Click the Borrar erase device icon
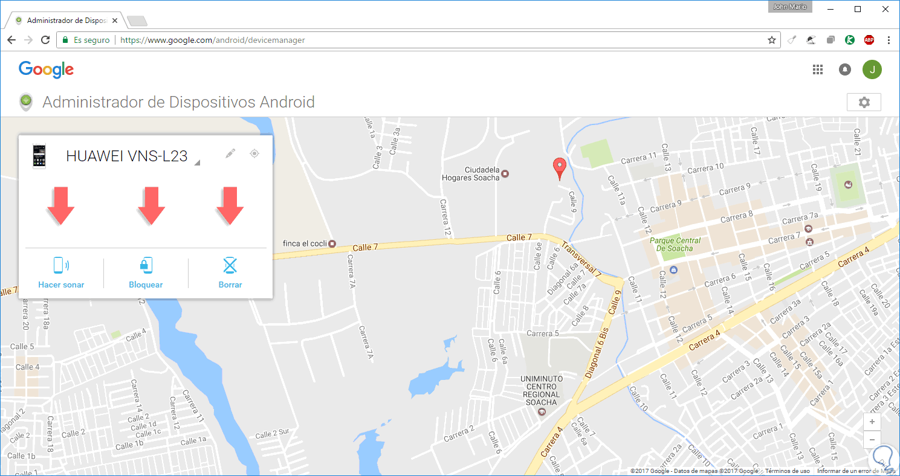Image resolution: width=900 pixels, height=476 pixels. click(x=230, y=266)
